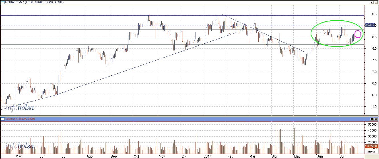
Task: Click the 1282960 volume value tag
Action: 370,146
